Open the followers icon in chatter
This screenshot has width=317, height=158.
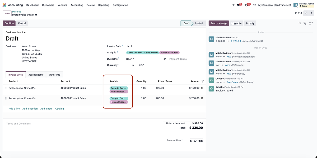[x=310, y=23]
